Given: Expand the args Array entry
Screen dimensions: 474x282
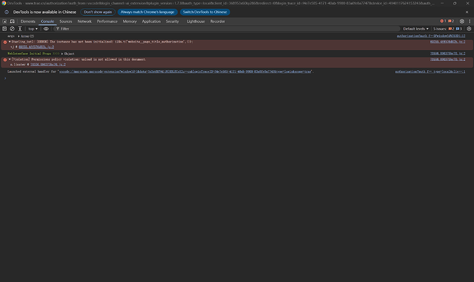Looking at the screenshot, I should (x=19, y=36).
